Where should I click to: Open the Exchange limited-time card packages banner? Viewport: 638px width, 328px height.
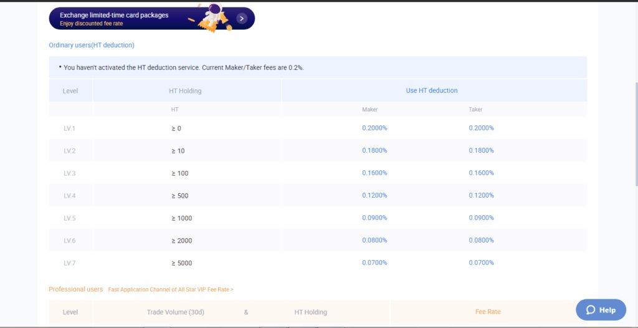click(x=152, y=18)
